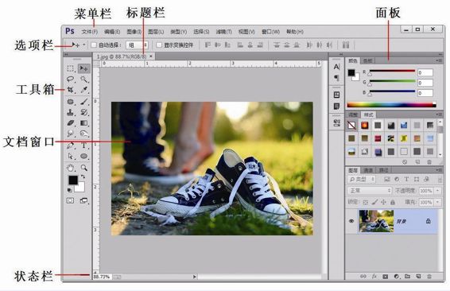
Task: Toggle lock all padlock icon
Action: coord(393,202)
